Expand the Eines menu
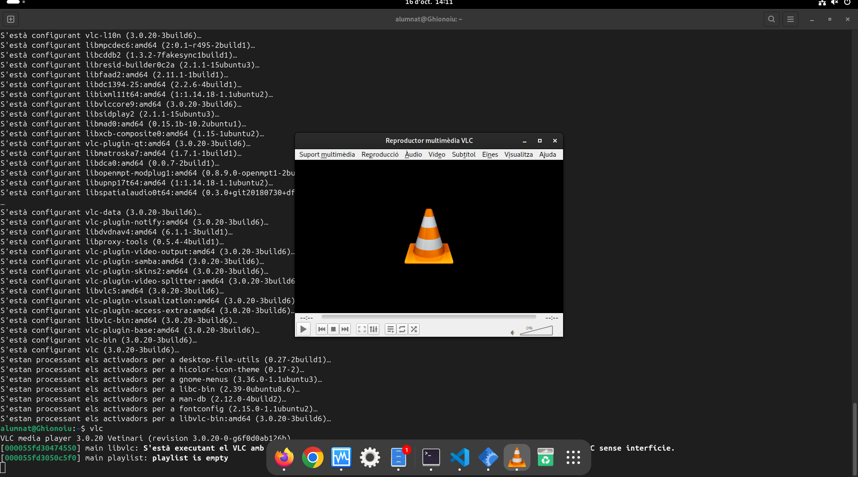Image resolution: width=858 pixels, height=477 pixels. 490,155
